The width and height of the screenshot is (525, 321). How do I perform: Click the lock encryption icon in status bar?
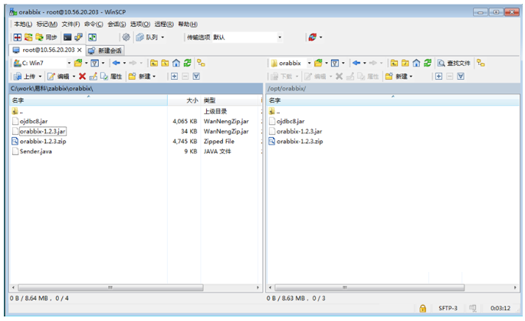423,308
